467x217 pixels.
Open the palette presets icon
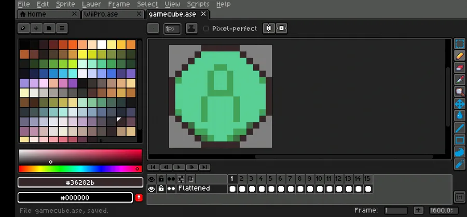click(49, 28)
